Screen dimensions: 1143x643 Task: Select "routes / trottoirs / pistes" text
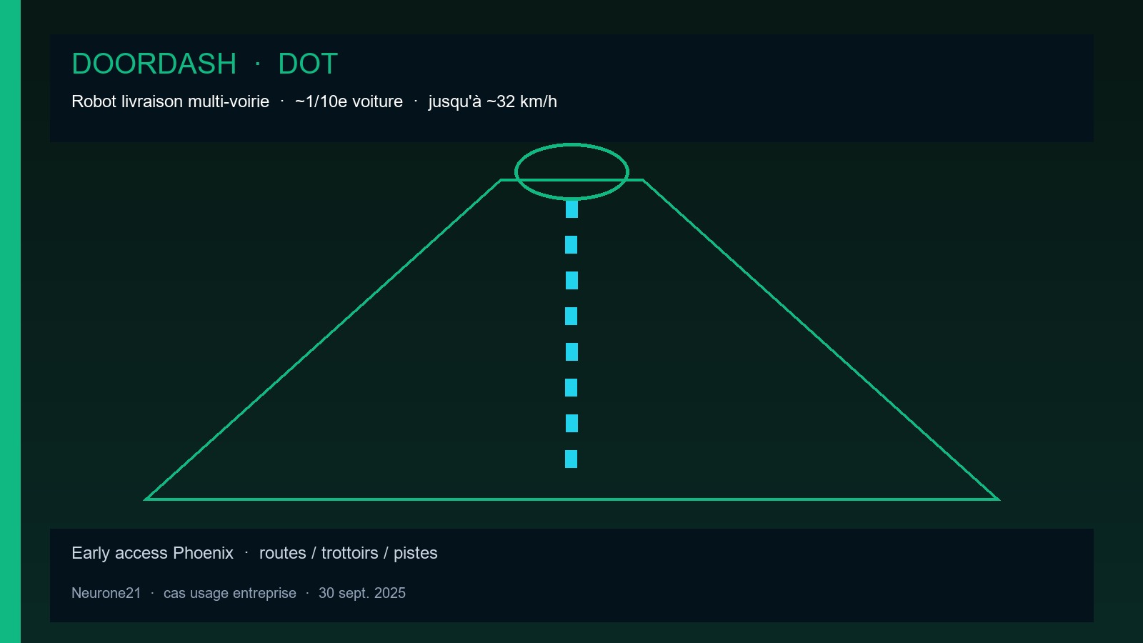pyautogui.click(x=349, y=553)
